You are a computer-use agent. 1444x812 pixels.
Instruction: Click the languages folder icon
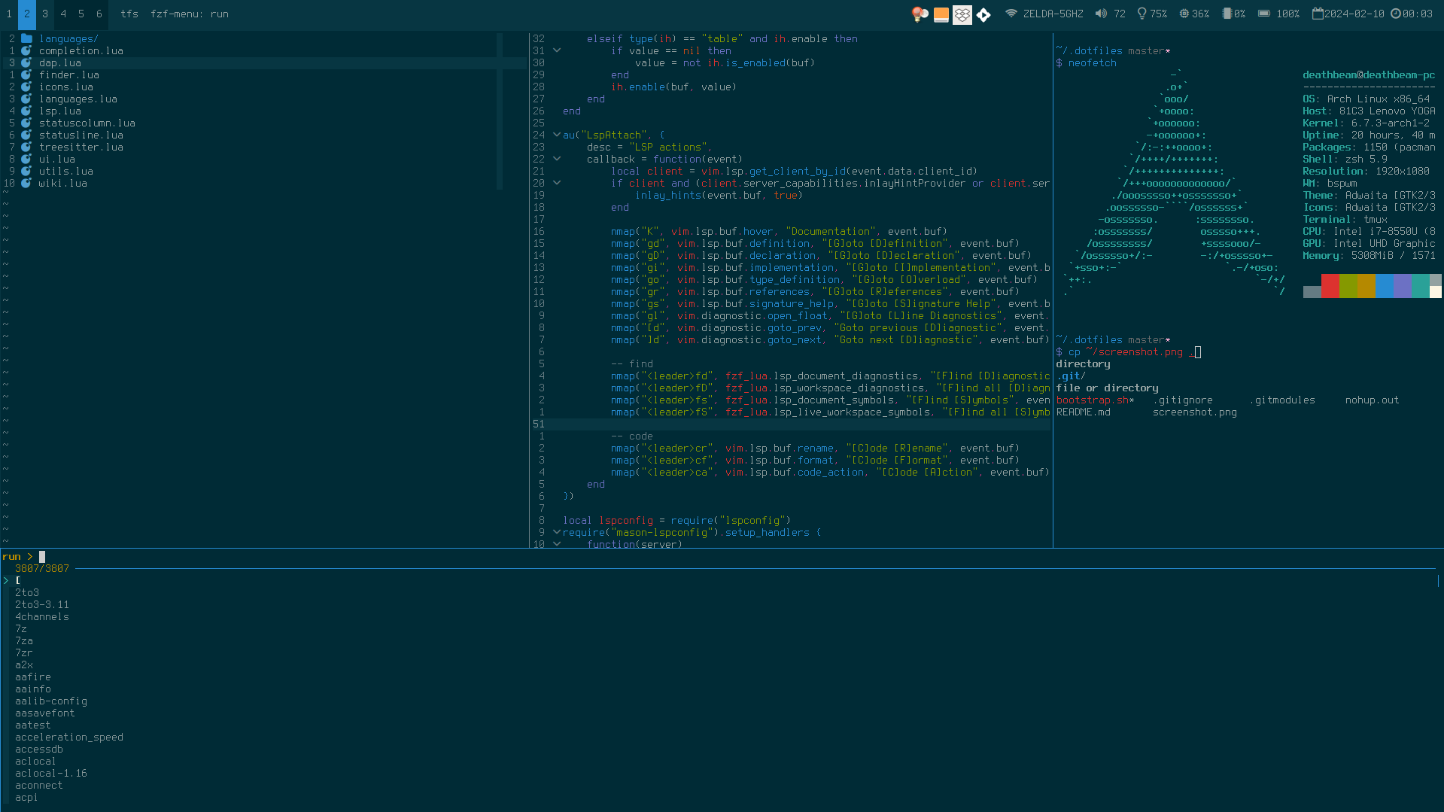coord(27,38)
